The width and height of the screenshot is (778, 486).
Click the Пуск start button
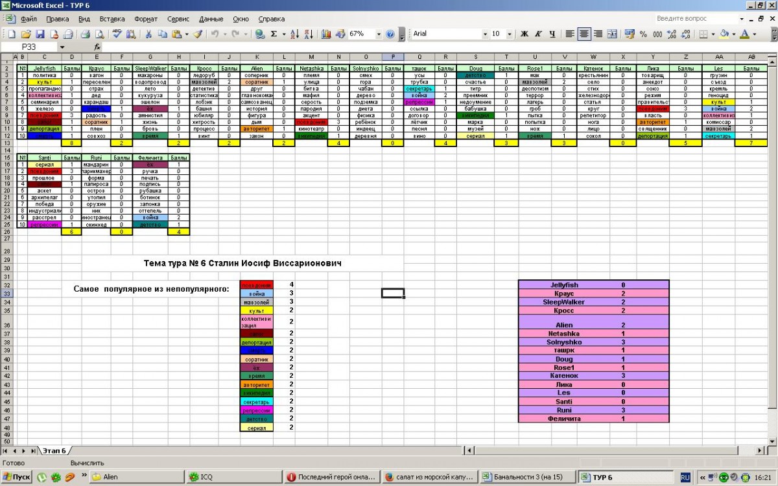17,477
